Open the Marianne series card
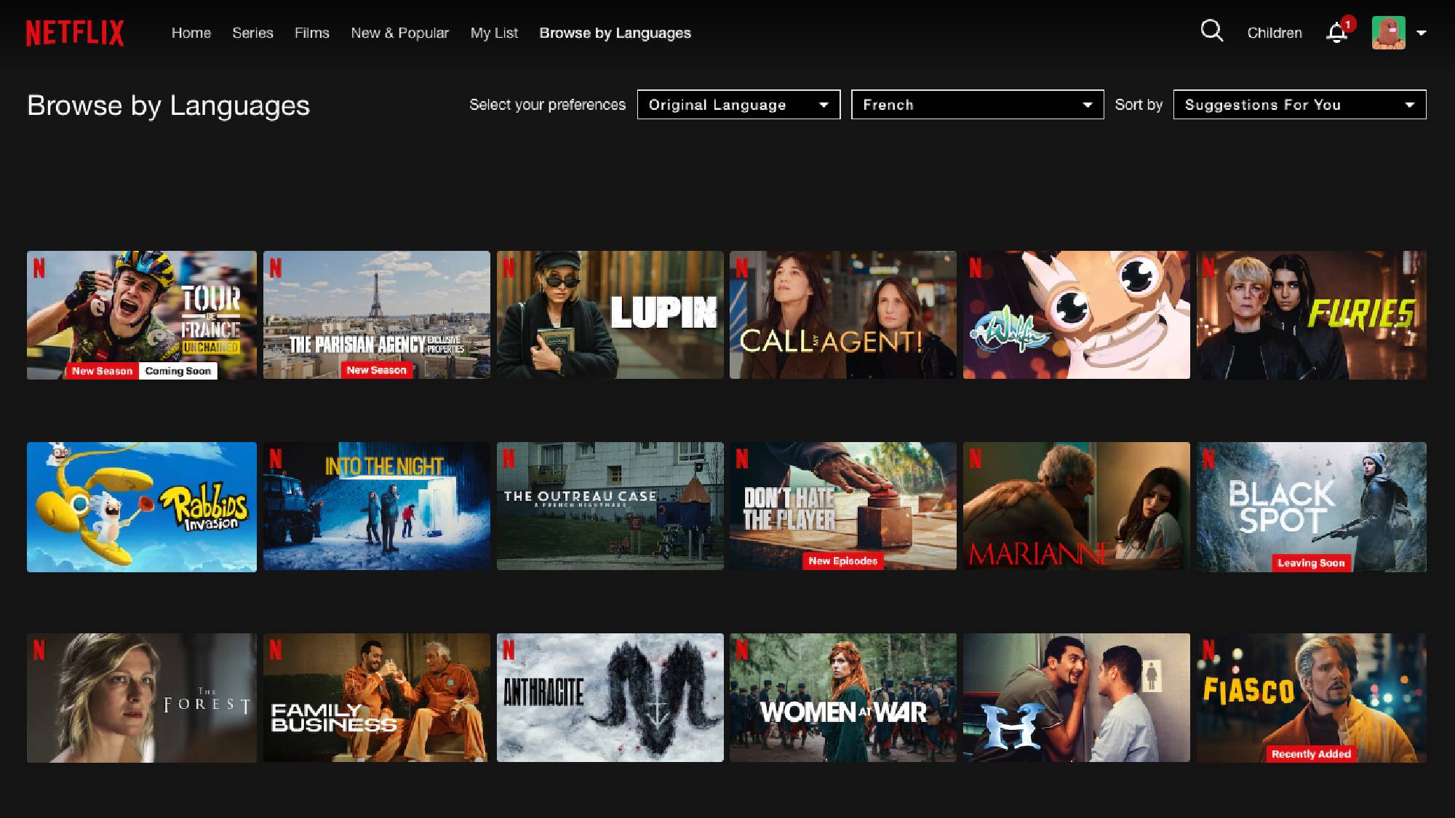Screen dimensions: 1455x818 pos(1077,507)
